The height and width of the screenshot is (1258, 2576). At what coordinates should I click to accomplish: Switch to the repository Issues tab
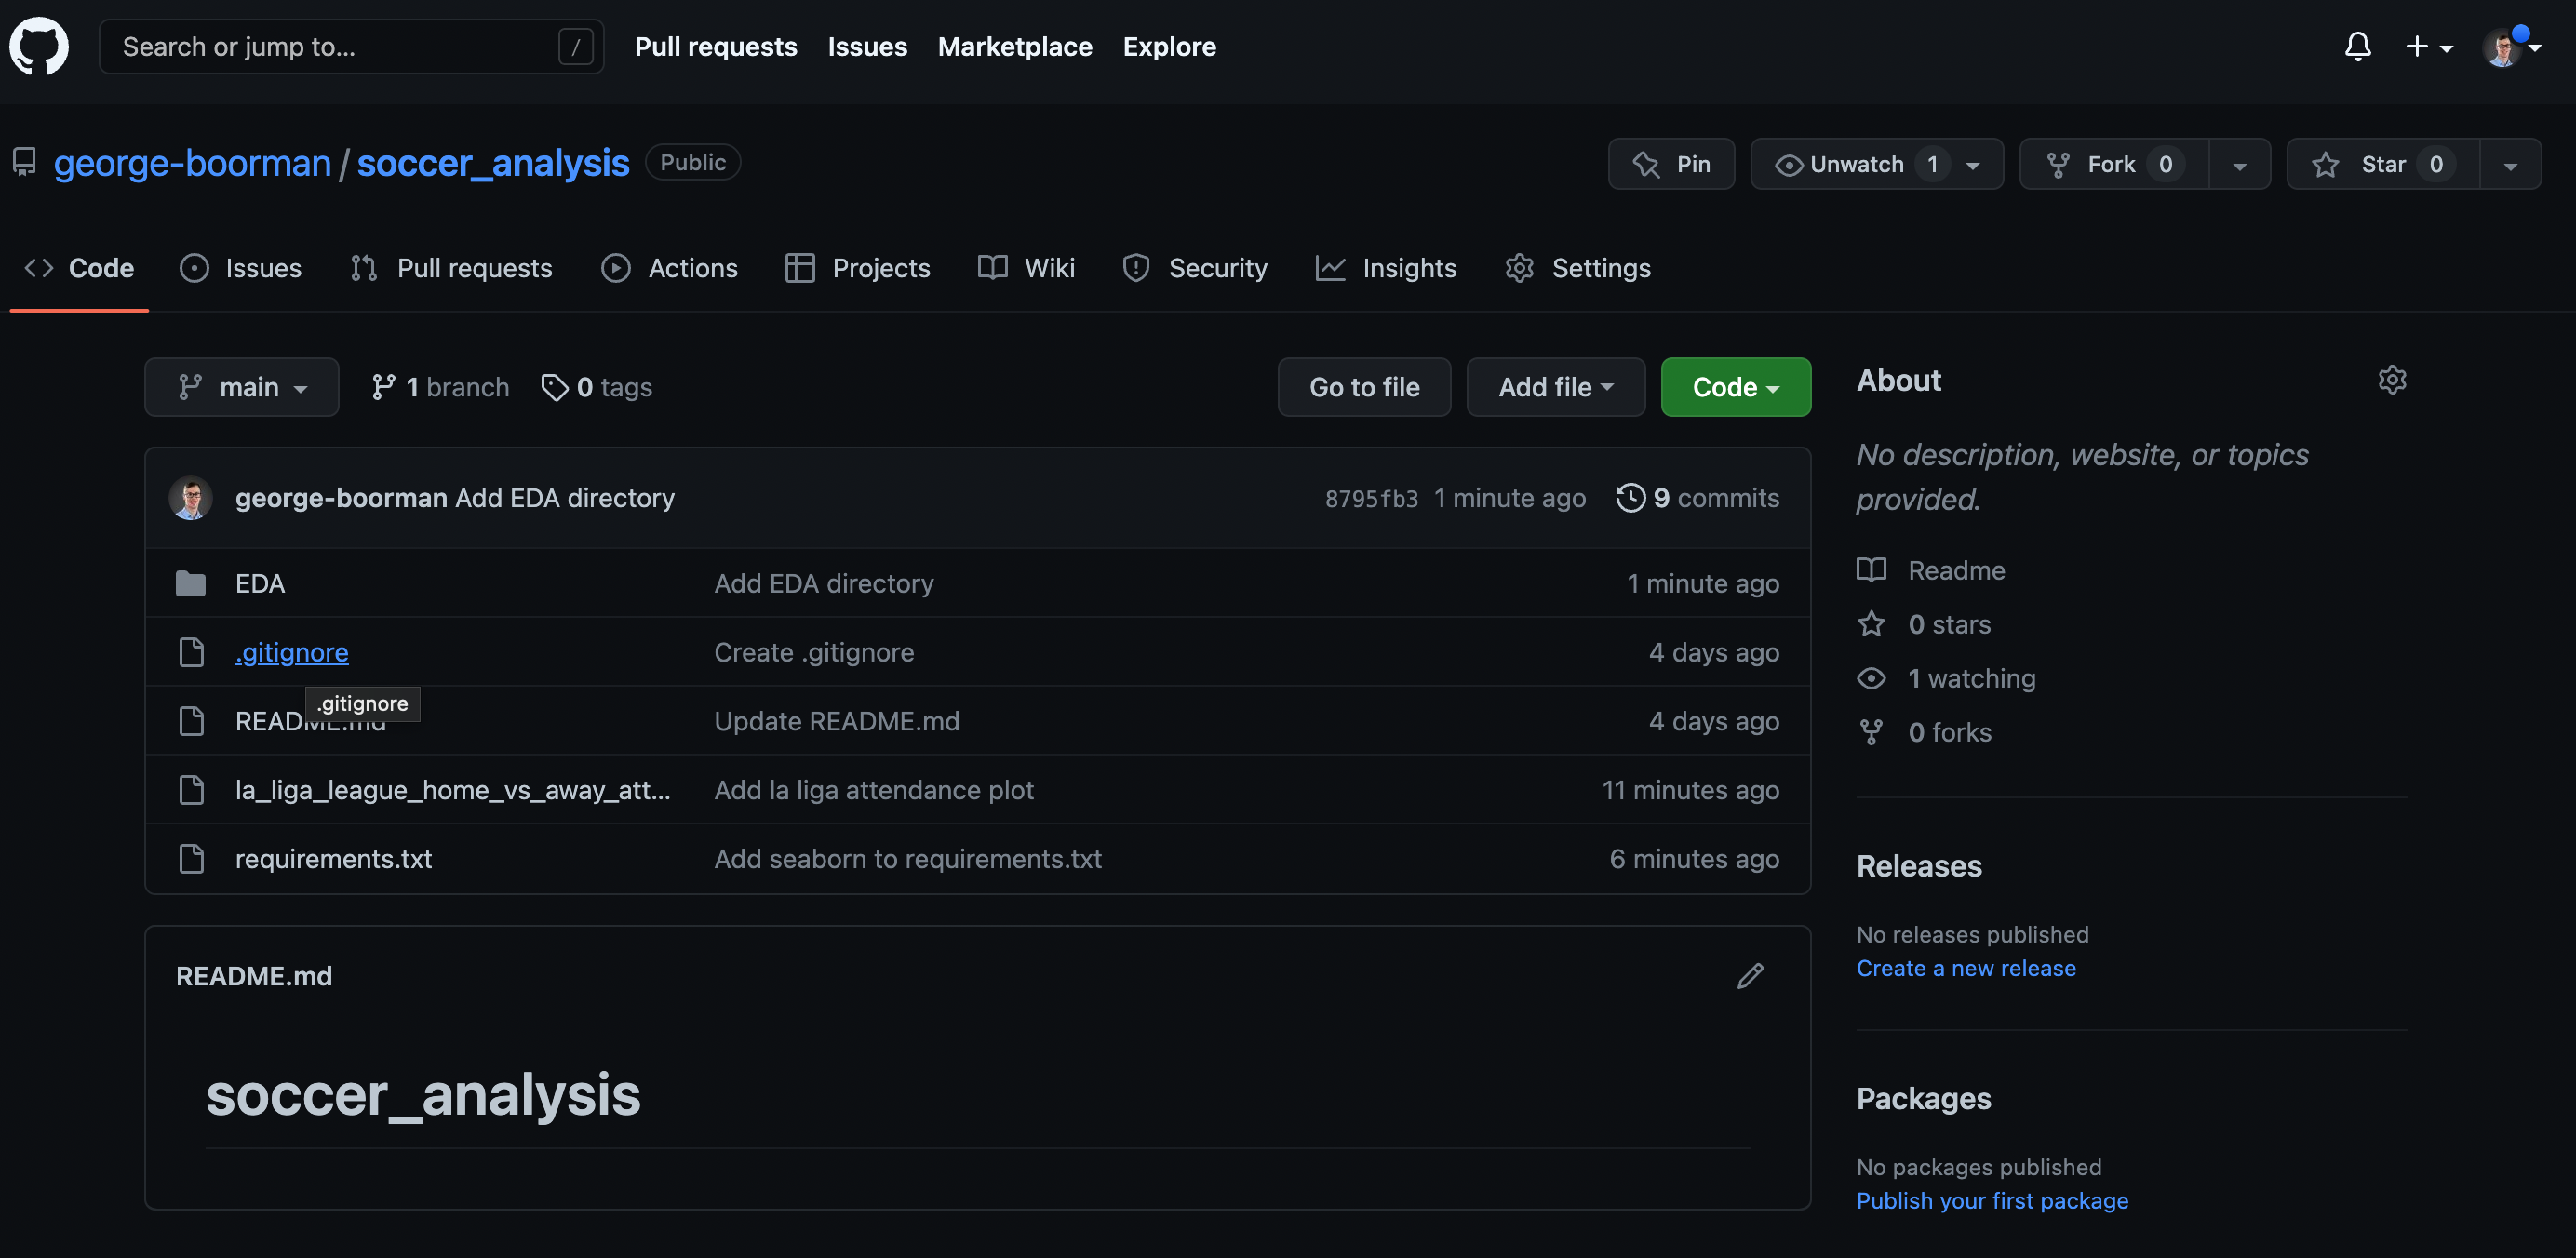pos(240,268)
